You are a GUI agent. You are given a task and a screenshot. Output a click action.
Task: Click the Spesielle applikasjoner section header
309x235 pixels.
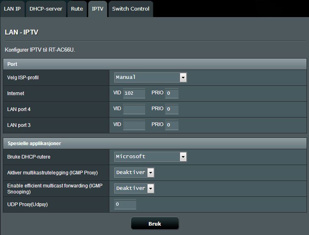(155, 143)
